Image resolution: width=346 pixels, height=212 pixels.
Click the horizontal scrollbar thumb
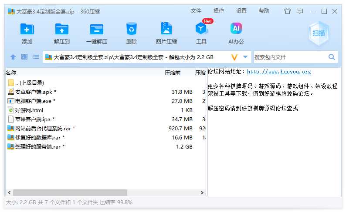(x=70, y=192)
